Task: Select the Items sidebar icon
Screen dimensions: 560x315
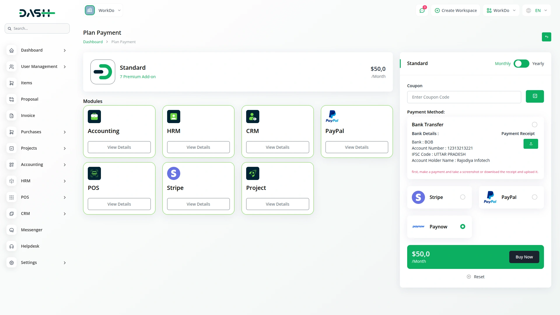Action: 11,83
